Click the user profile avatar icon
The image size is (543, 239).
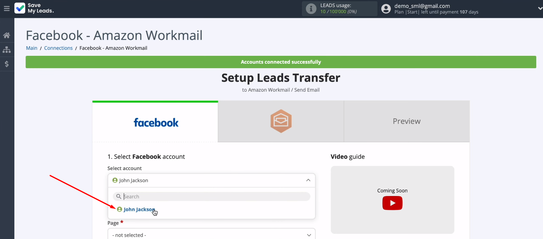coord(386,9)
